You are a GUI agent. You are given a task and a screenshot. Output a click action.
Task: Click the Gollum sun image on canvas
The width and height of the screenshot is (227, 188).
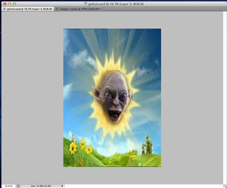(x=112, y=98)
